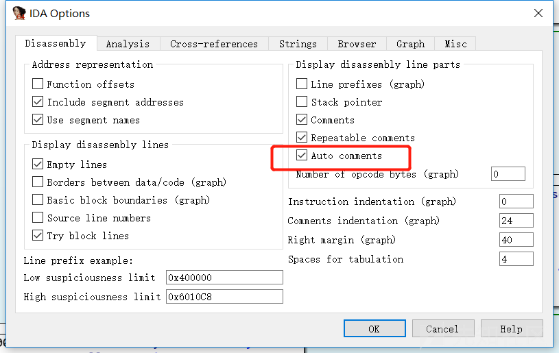Open Help for IDA Options
The width and height of the screenshot is (559, 353).
(511, 329)
